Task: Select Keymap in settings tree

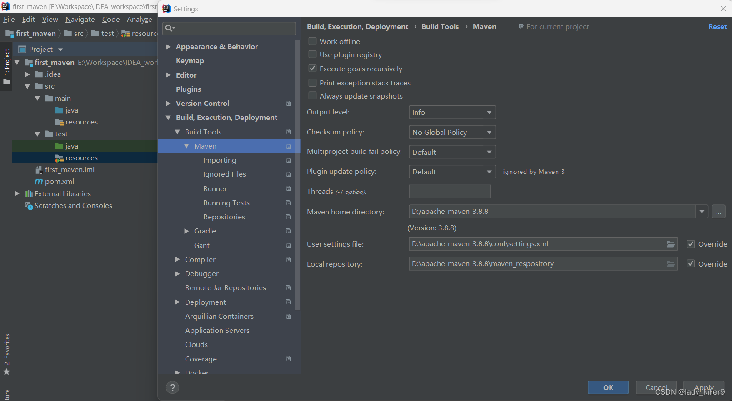Action: click(x=190, y=61)
